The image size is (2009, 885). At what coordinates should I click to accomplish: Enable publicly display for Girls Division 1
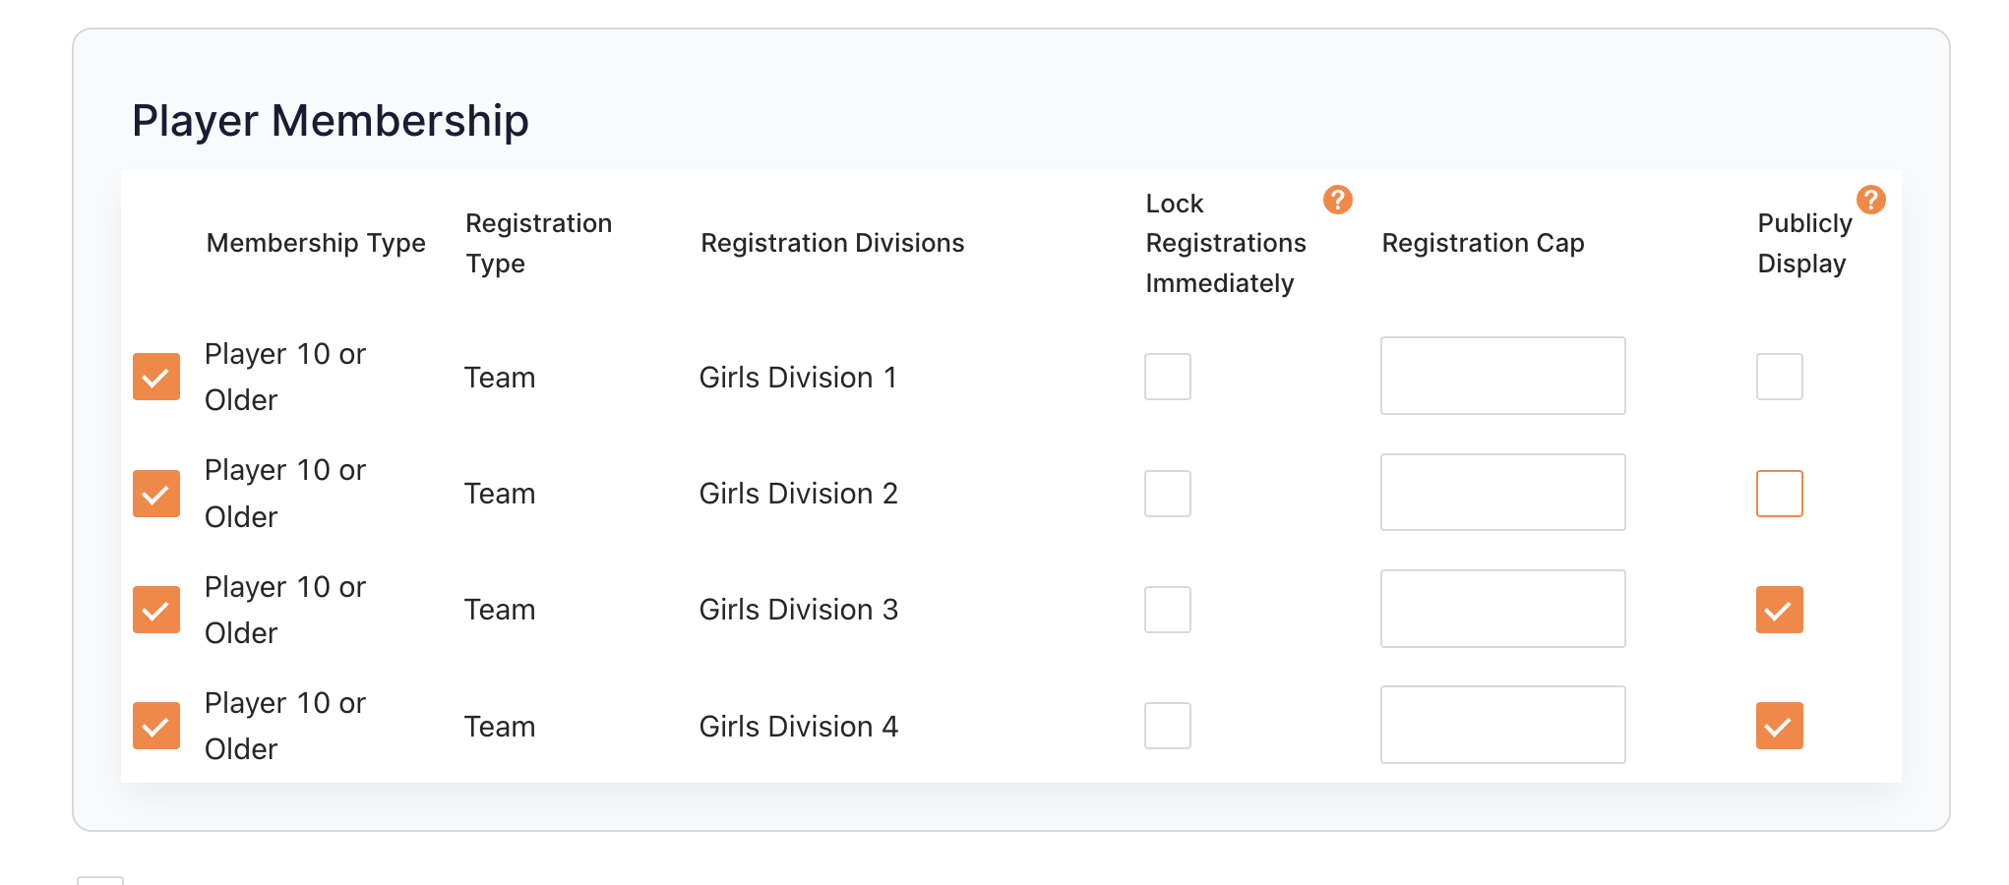[1780, 377]
